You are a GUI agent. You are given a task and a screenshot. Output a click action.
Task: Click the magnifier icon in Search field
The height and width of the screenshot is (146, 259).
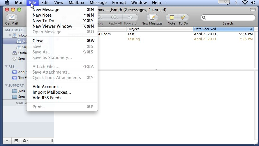204,18
